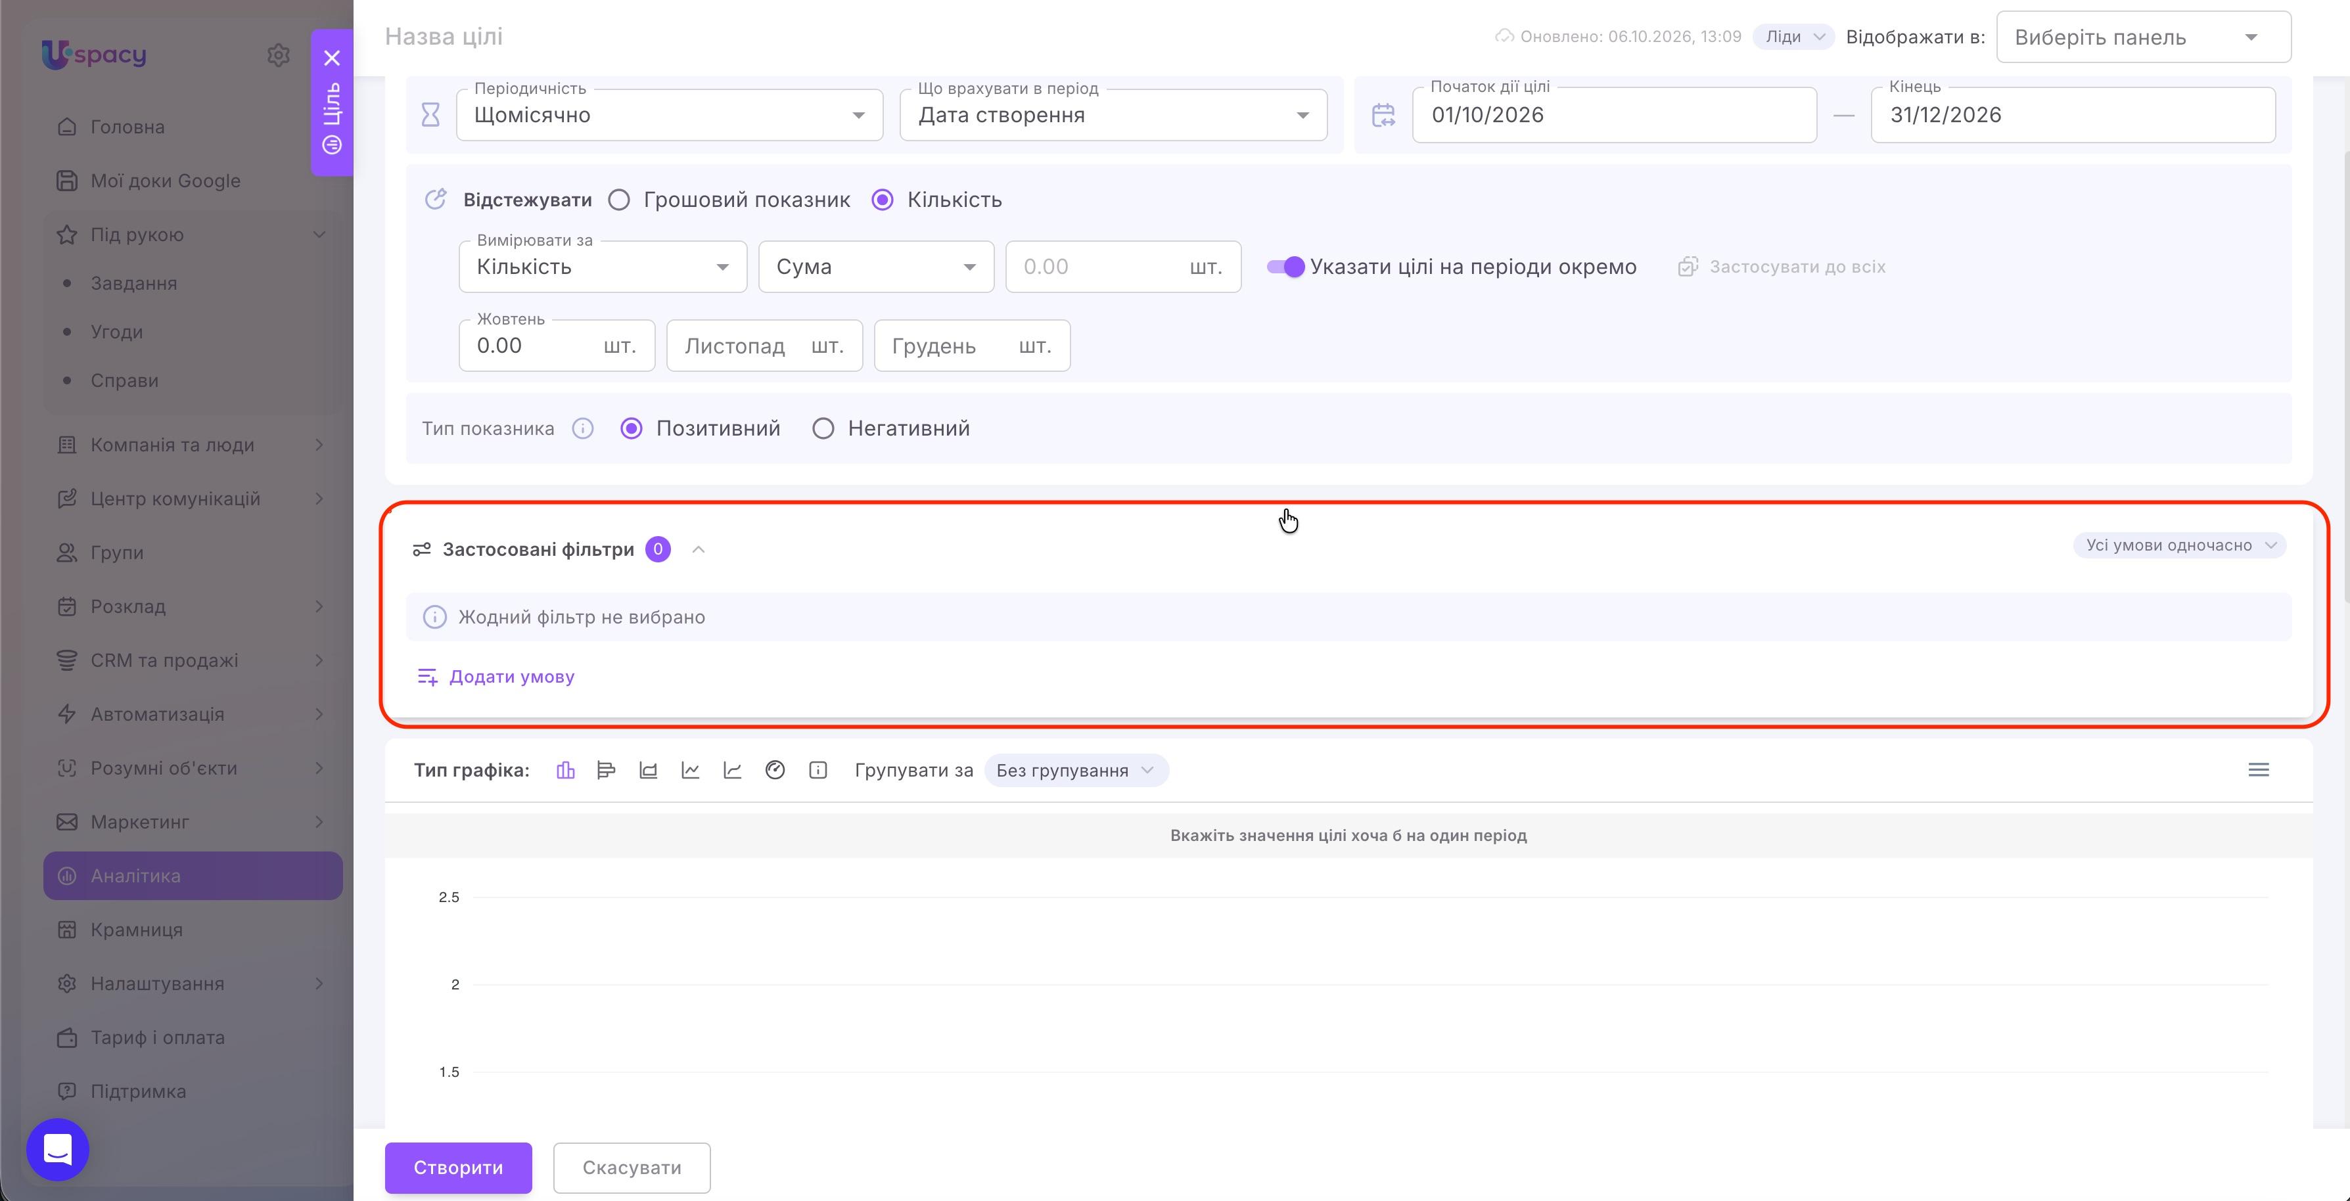Open the Без групування grouping dropdown
This screenshot has height=1201, width=2350.
[x=1076, y=771]
